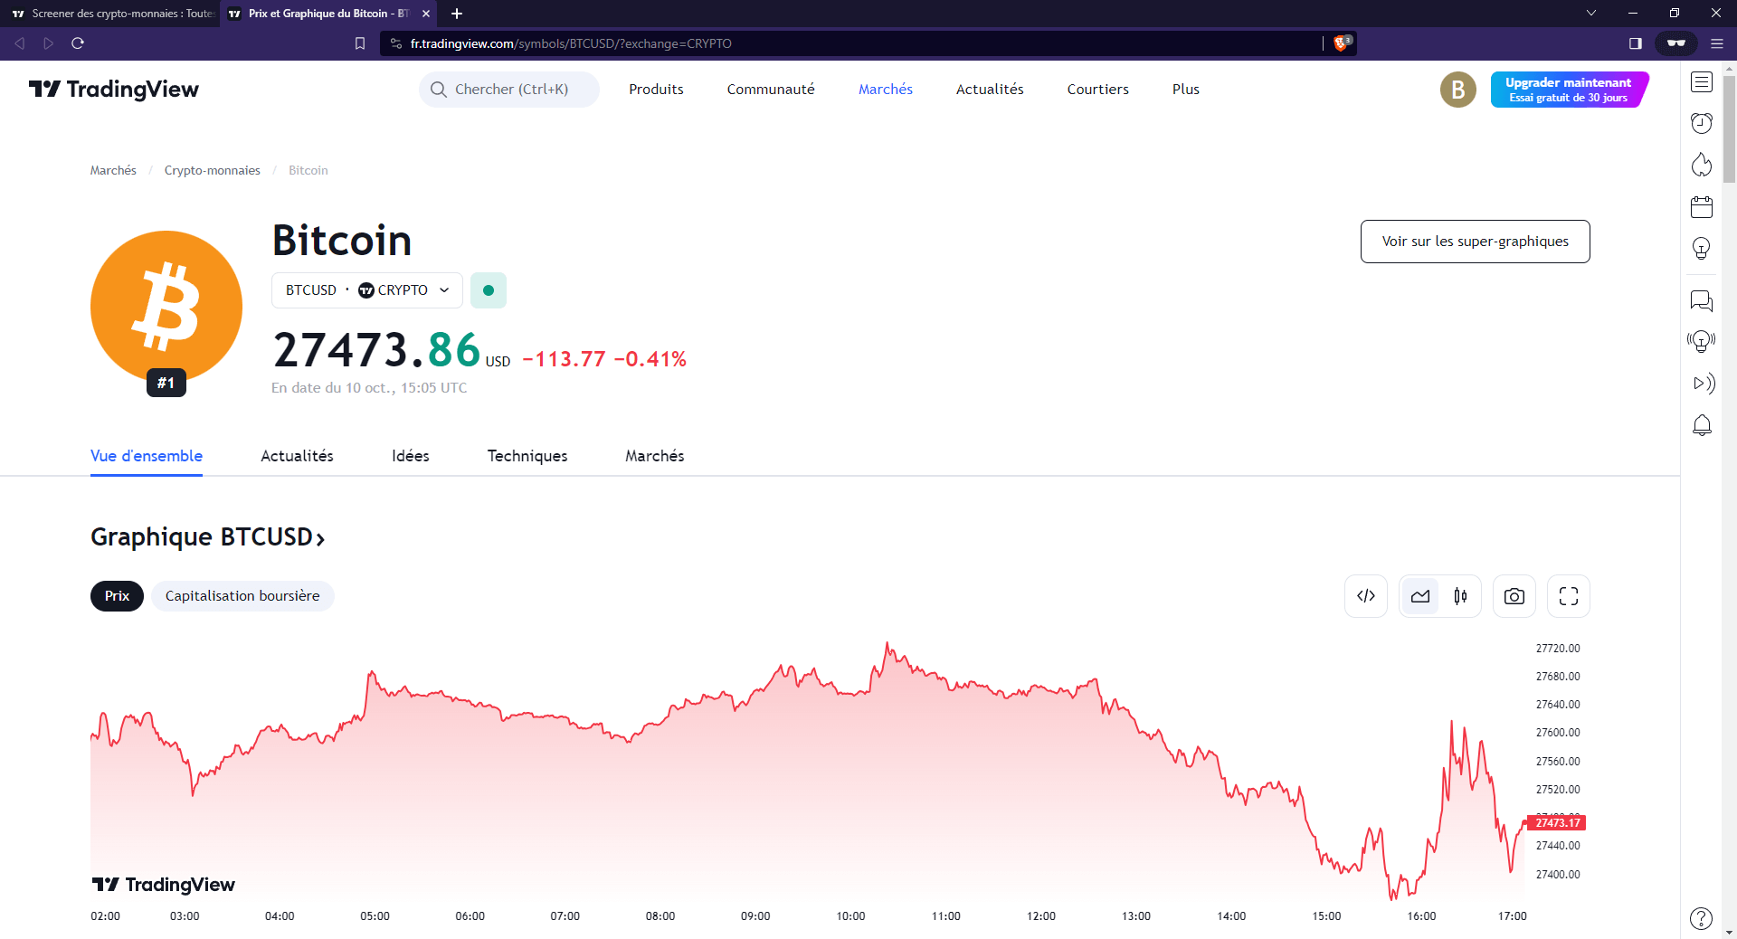Image resolution: width=1737 pixels, height=939 pixels.
Task: Open the economic calendar sidebar icon
Action: click(x=1702, y=206)
